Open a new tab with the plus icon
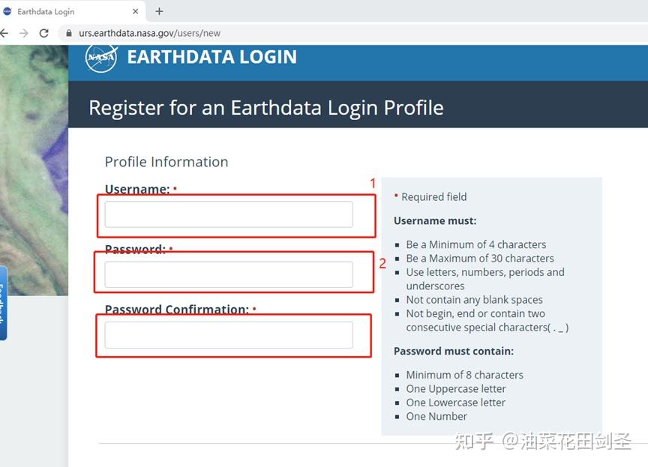This screenshot has height=467, width=648. tap(158, 11)
